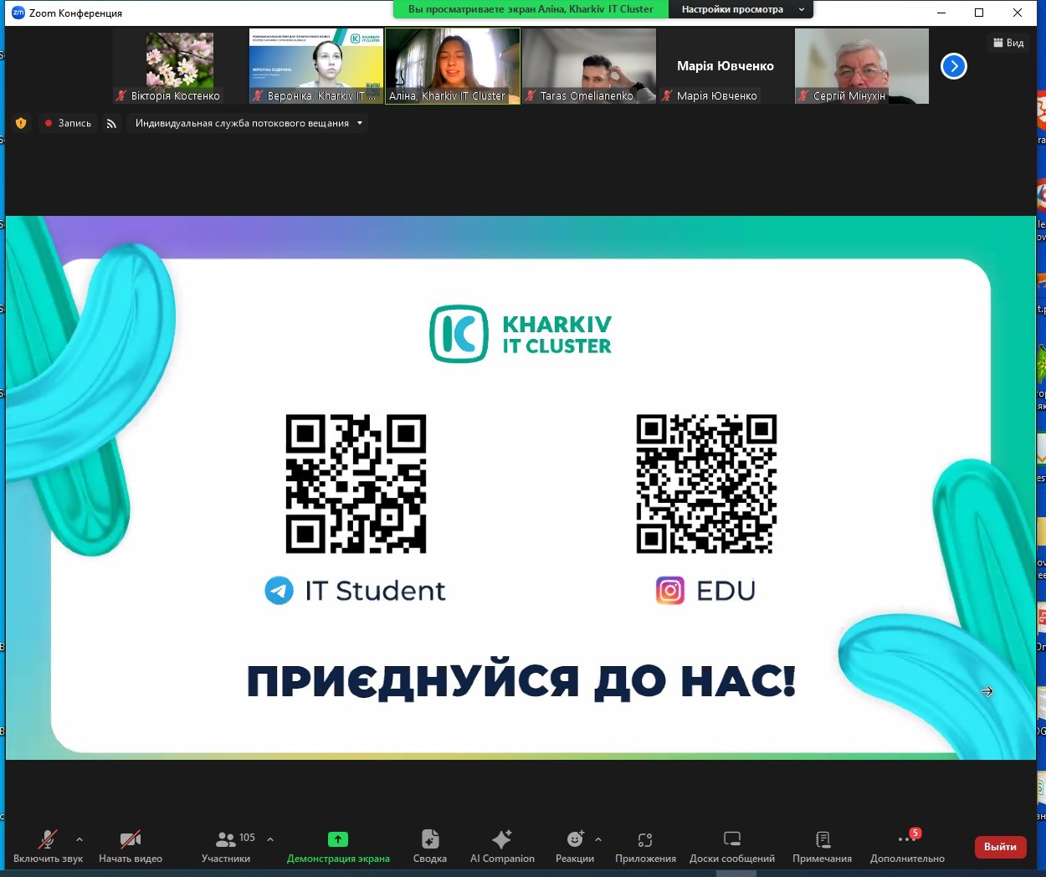1046x877 pixels.
Task: Start sharing with Демонстрация экрана
Action: [x=338, y=846]
